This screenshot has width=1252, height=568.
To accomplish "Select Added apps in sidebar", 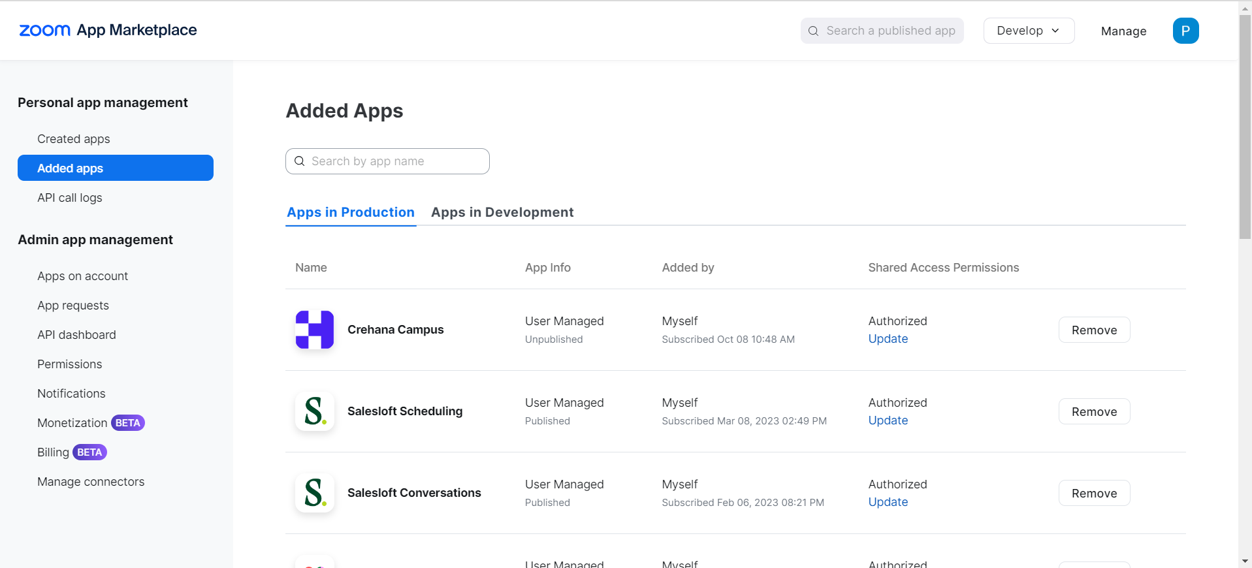I will 116,168.
